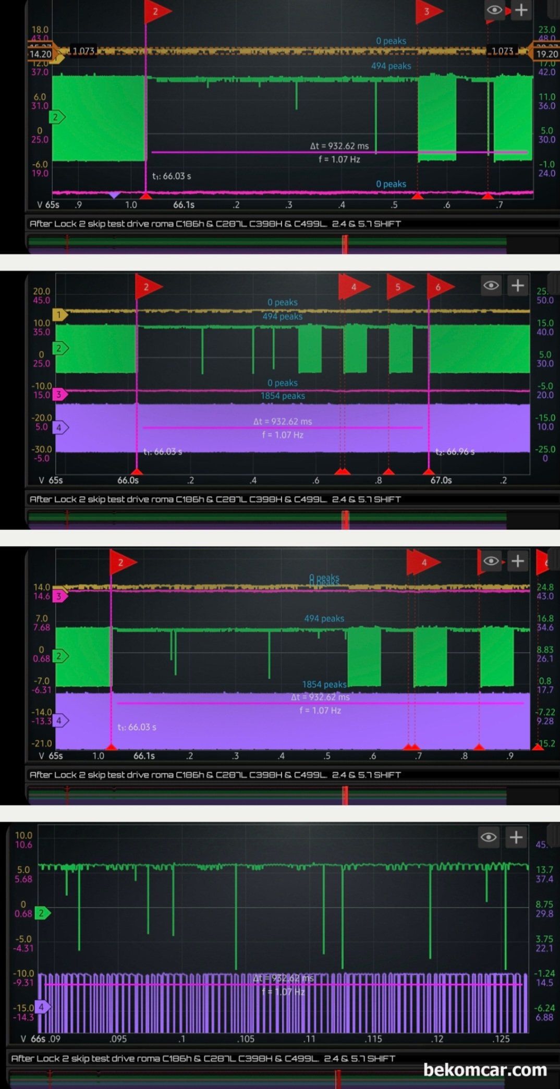Click the overview timeline strip under the top chart

(267, 243)
